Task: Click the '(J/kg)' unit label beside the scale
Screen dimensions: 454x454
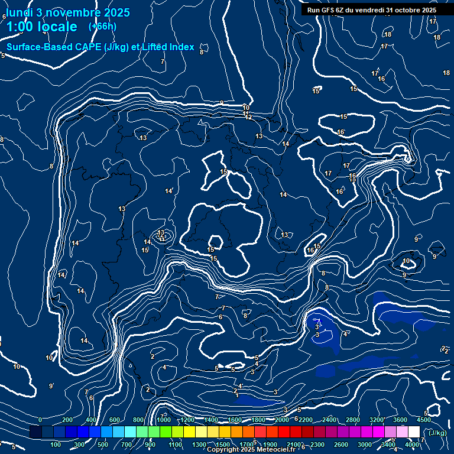Action: click(x=437, y=433)
